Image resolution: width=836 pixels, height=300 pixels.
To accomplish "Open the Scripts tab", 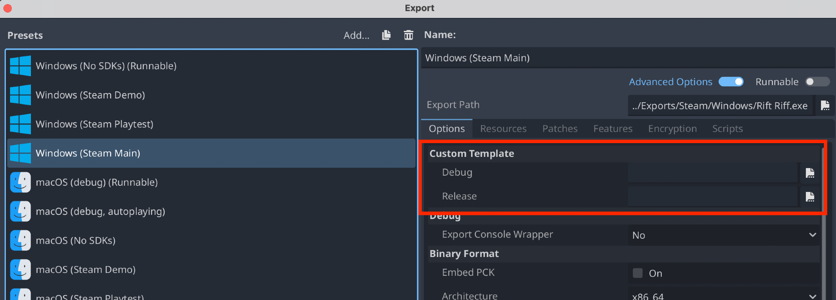I will pyautogui.click(x=727, y=129).
